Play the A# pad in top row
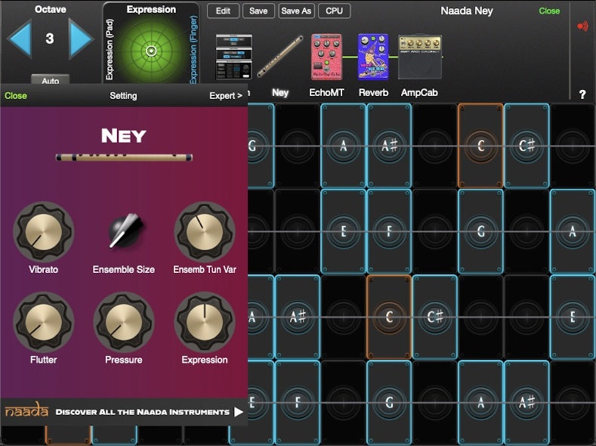The width and height of the screenshot is (596, 446). coord(389,146)
